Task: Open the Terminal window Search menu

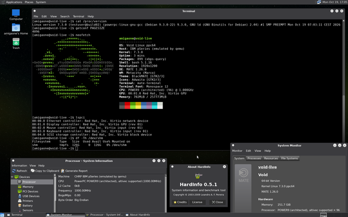Action: pyautogui.click(x=65, y=16)
